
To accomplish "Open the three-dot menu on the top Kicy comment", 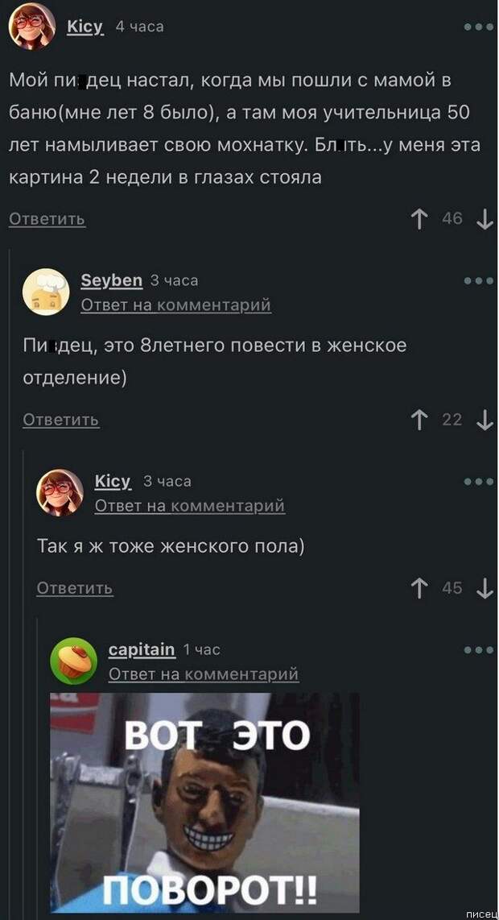I will click(x=479, y=27).
